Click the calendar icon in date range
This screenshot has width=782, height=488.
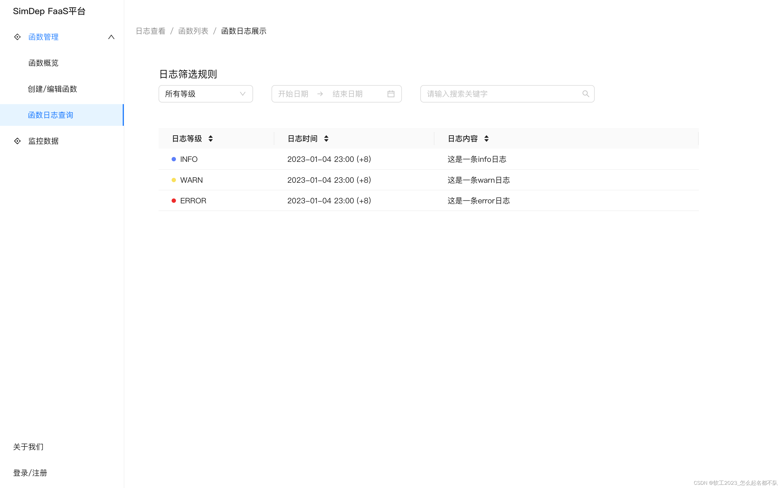(x=391, y=94)
